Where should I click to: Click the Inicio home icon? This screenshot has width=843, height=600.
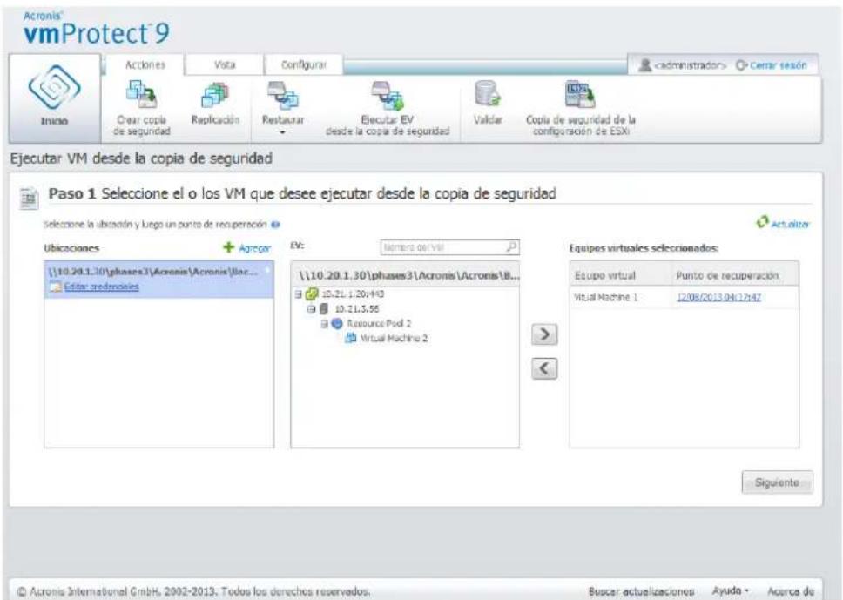pyautogui.click(x=54, y=86)
